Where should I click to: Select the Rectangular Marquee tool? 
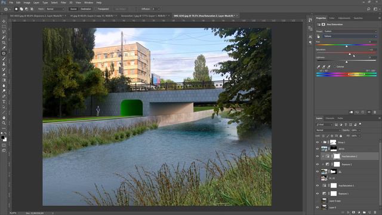tap(4, 27)
